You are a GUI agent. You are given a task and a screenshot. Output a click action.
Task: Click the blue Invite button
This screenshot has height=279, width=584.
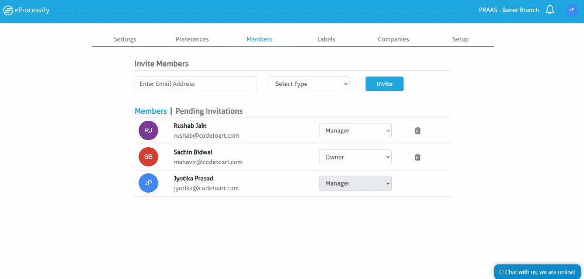tap(384, 83)
